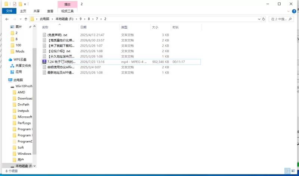Image resolution: width=299 pixels, height=176 pixels.
Task: Open the Help question mark icon
Action: coord(294,11)
